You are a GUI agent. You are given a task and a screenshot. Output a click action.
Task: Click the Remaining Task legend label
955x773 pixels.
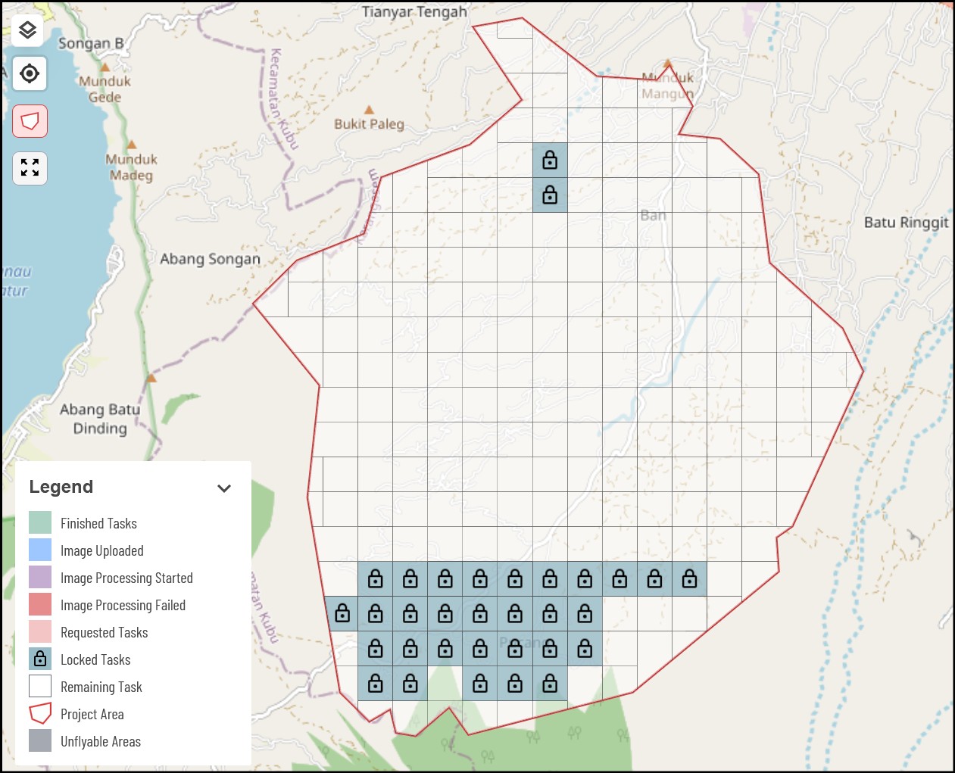pos(101,687)
